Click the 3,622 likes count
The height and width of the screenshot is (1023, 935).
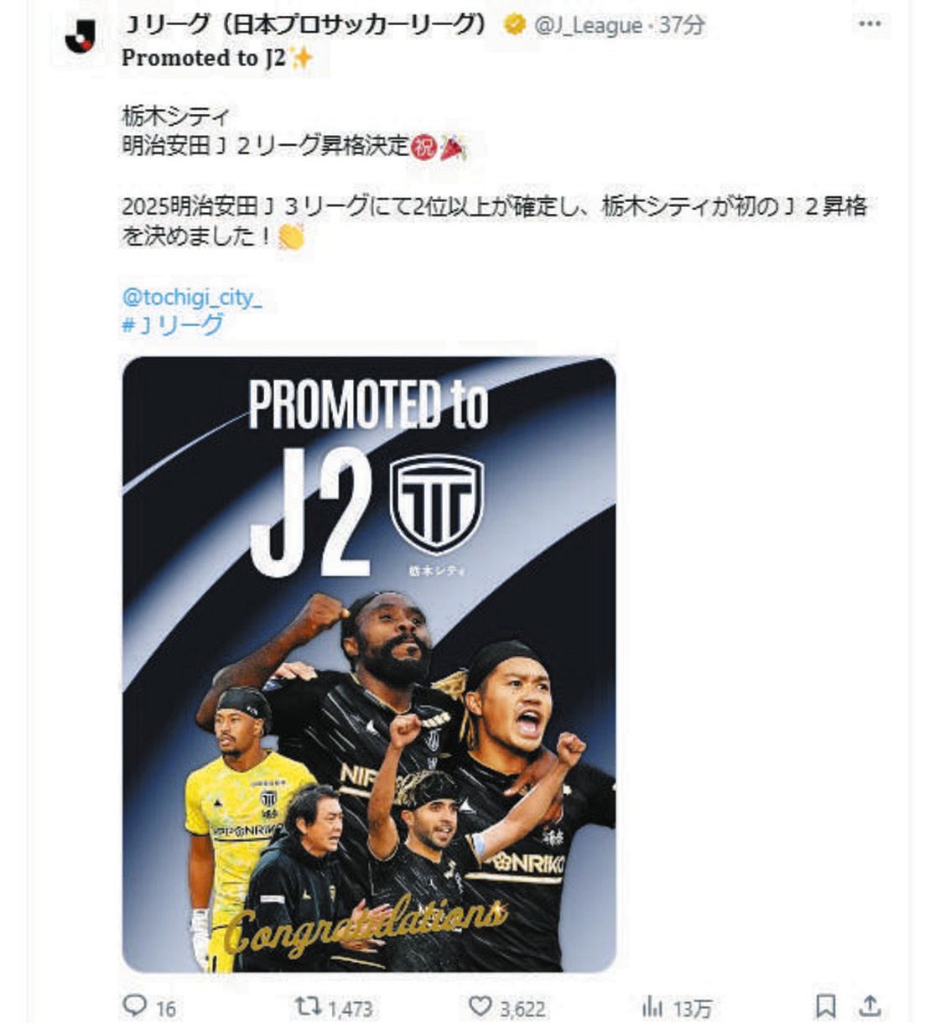tap(522, 1008)
